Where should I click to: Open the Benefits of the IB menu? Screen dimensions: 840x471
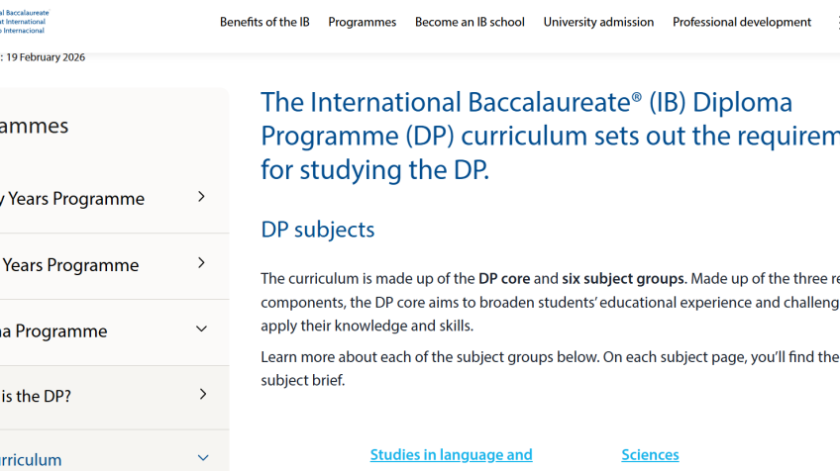pyautogui.click(x=264, y=22)
